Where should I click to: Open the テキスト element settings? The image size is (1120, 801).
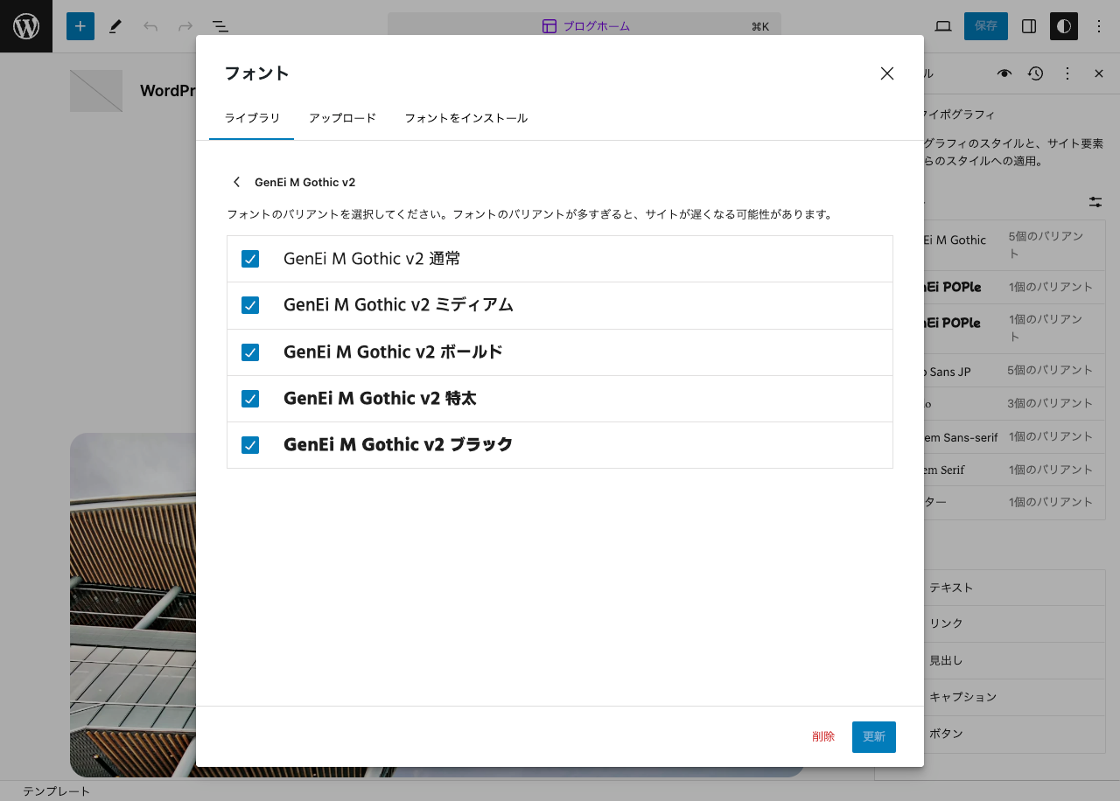pyautogui.click(x=1015, y=588)
